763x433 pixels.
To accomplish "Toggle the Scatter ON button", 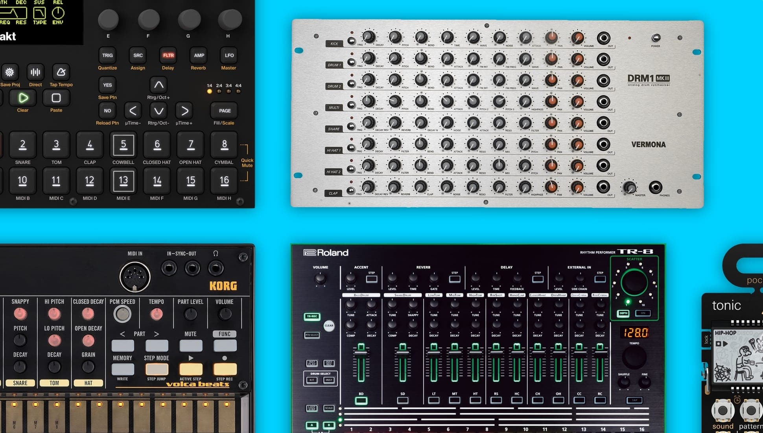I will point(643,313).
